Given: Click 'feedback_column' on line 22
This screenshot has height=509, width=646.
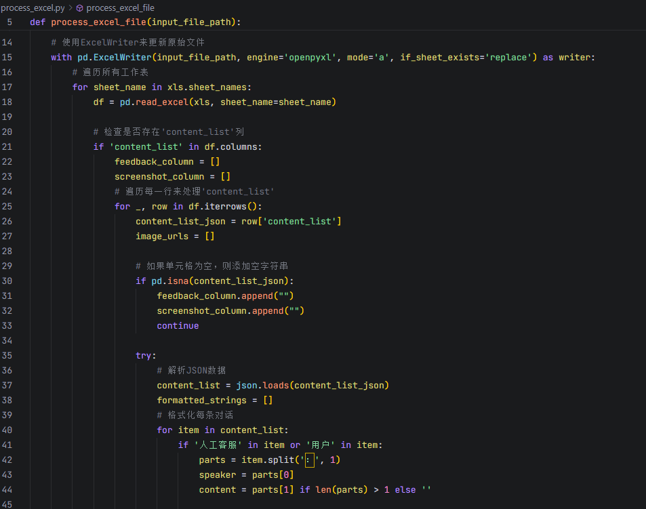Looking at the screenshot, I should click(154, 162).
